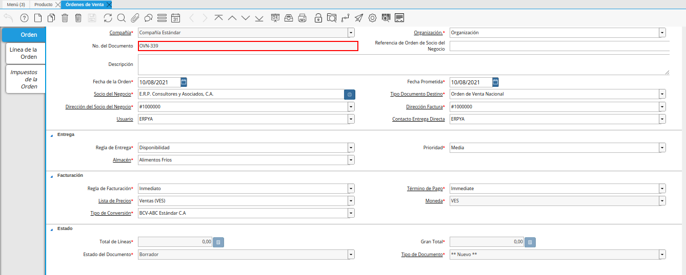This screenshot has height=275, width=686.
Task: Open the Almacén dropdown
Action: 351,160
